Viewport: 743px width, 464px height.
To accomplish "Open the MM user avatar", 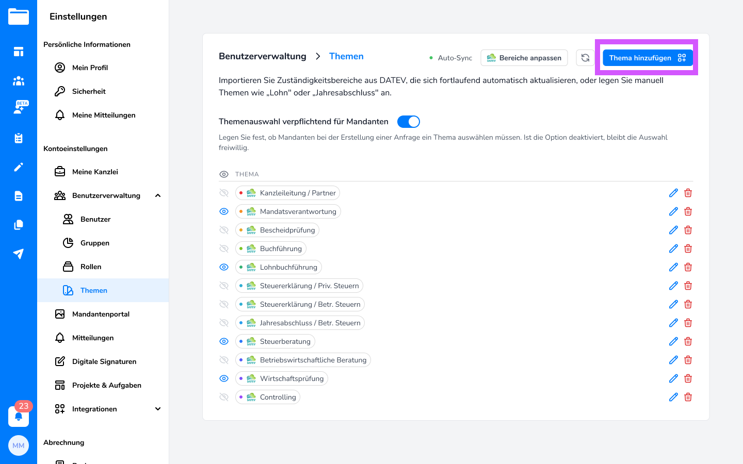I will pyautogui.click(x=19, y=445).
